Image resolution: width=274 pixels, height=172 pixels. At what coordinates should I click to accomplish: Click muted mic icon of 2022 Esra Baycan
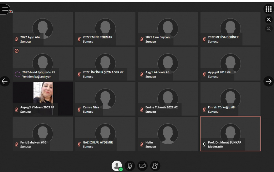142,39
